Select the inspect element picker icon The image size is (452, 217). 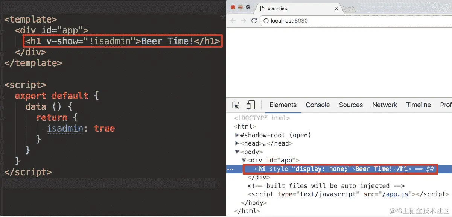(236, 105)
